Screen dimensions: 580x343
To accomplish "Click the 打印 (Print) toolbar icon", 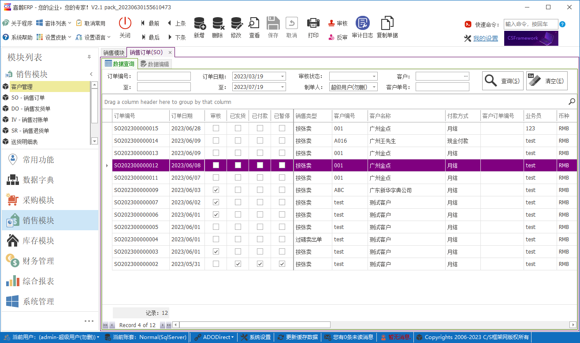I will click(x=313, y=26).
